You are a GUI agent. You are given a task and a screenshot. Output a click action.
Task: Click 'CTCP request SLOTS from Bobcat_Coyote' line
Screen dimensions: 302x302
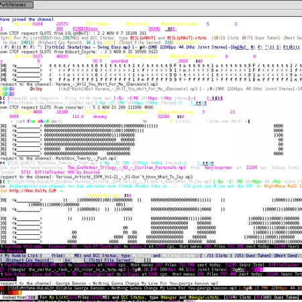[79, 52]
